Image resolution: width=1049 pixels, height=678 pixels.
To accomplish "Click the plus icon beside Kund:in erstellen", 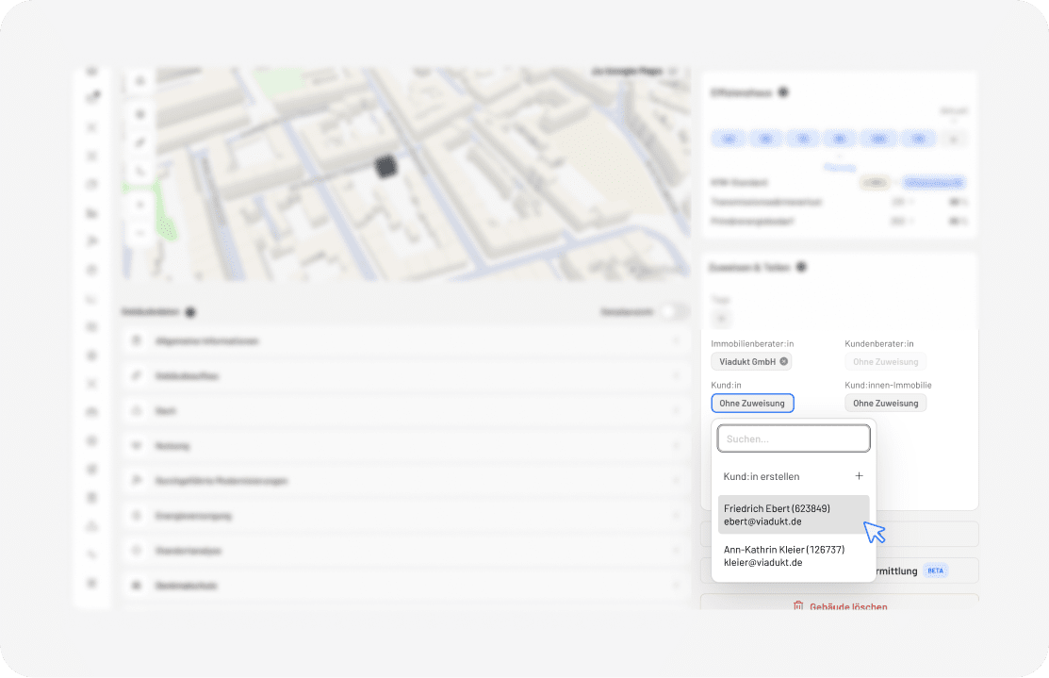I will tap(859, 476).
